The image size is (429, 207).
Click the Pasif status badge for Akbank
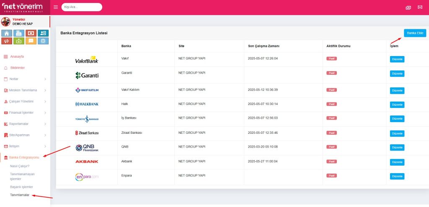[x=331, y=161]
